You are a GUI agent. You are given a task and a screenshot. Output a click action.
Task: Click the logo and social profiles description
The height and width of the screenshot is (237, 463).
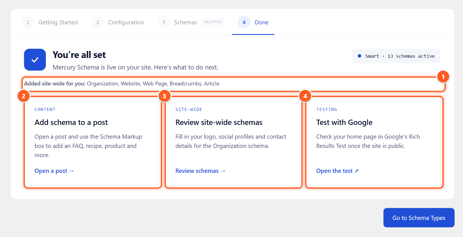point(231,141)
